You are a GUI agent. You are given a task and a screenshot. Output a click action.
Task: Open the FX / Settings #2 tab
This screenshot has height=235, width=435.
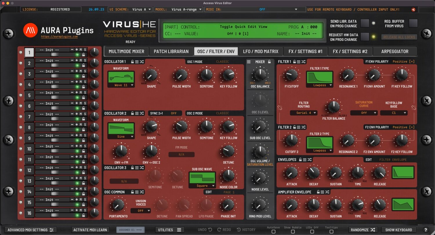[350, 52]
